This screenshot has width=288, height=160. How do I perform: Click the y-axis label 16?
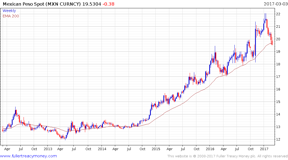click(278, 89)
